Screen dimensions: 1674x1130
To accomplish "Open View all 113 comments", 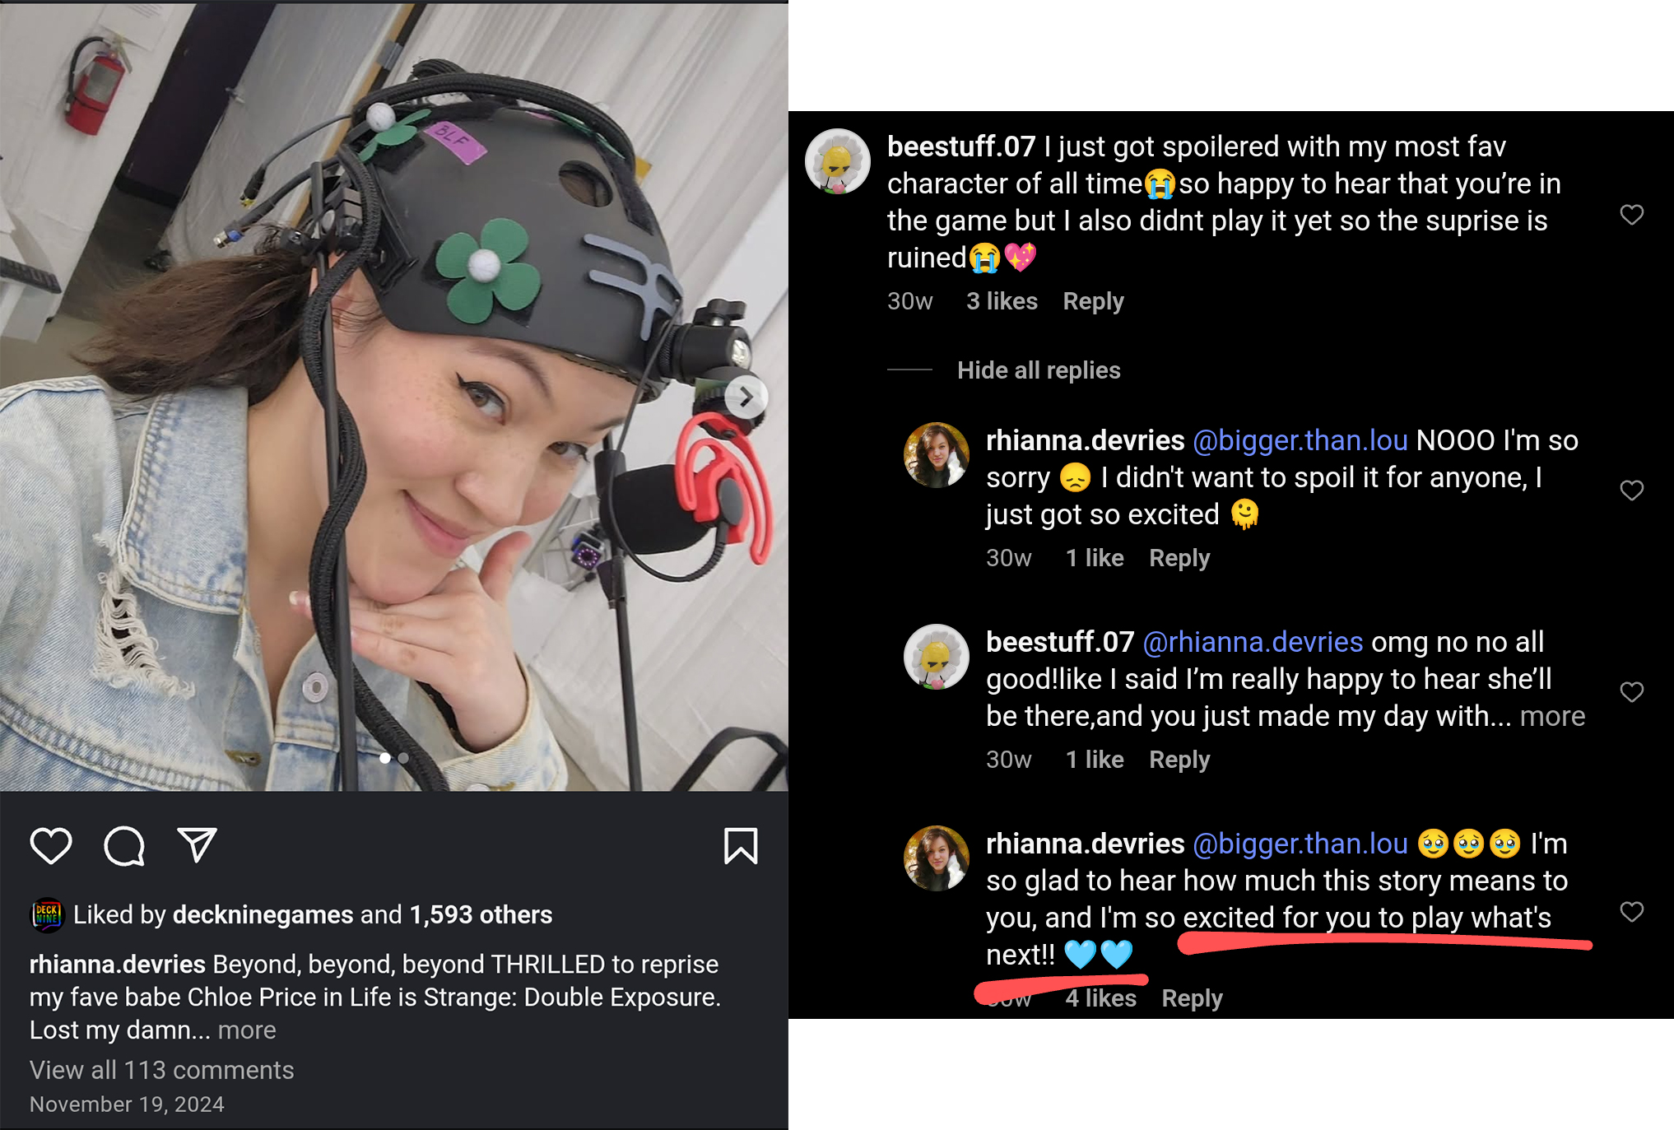I will pyautogui.click(x=162, y=1070).
